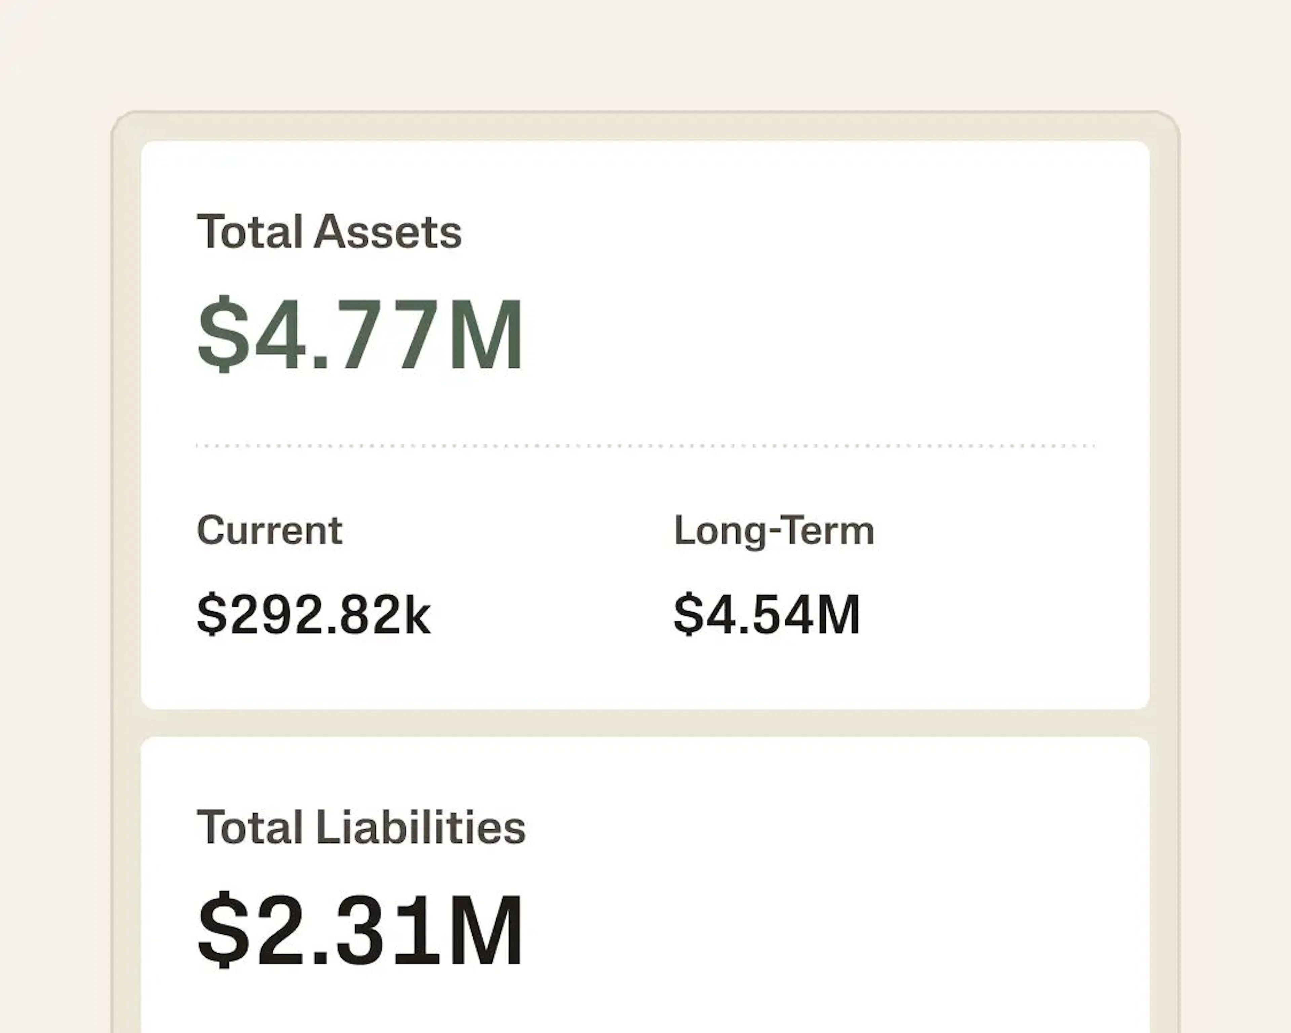Click the dotted divider below $4.77M
1291x1033 pixels.
coord(645,446)
